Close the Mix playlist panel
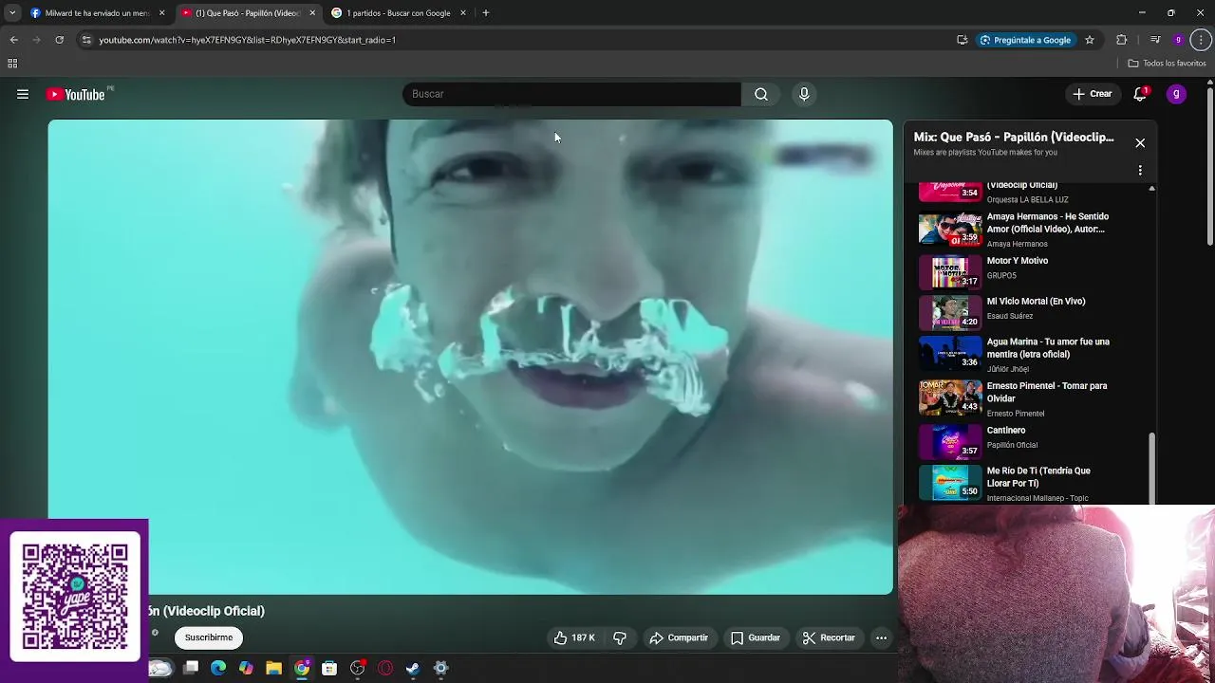This screenshot has height=683, width=1215. coord(1140,143)
